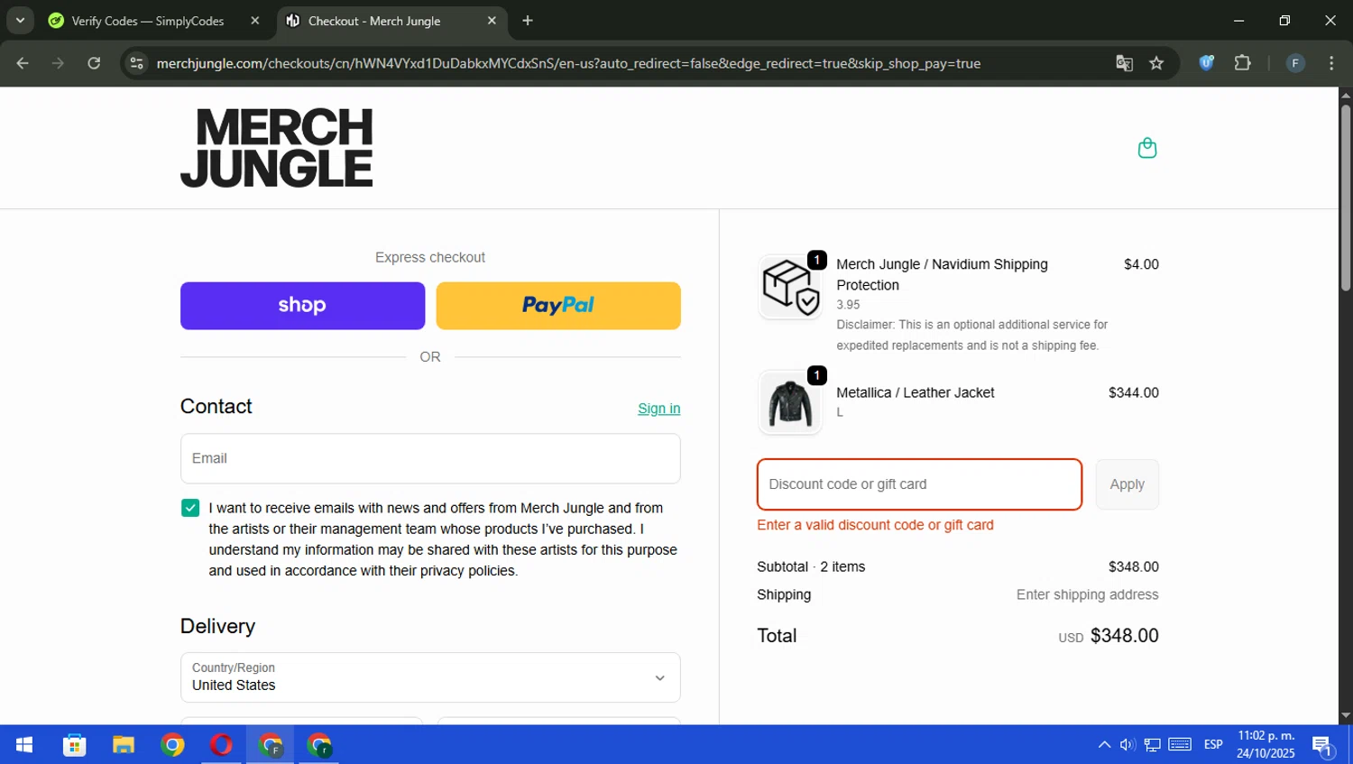Screen dimensions: 1353x764
Task: Switch the ESP input language
Action: point(1213,745)
